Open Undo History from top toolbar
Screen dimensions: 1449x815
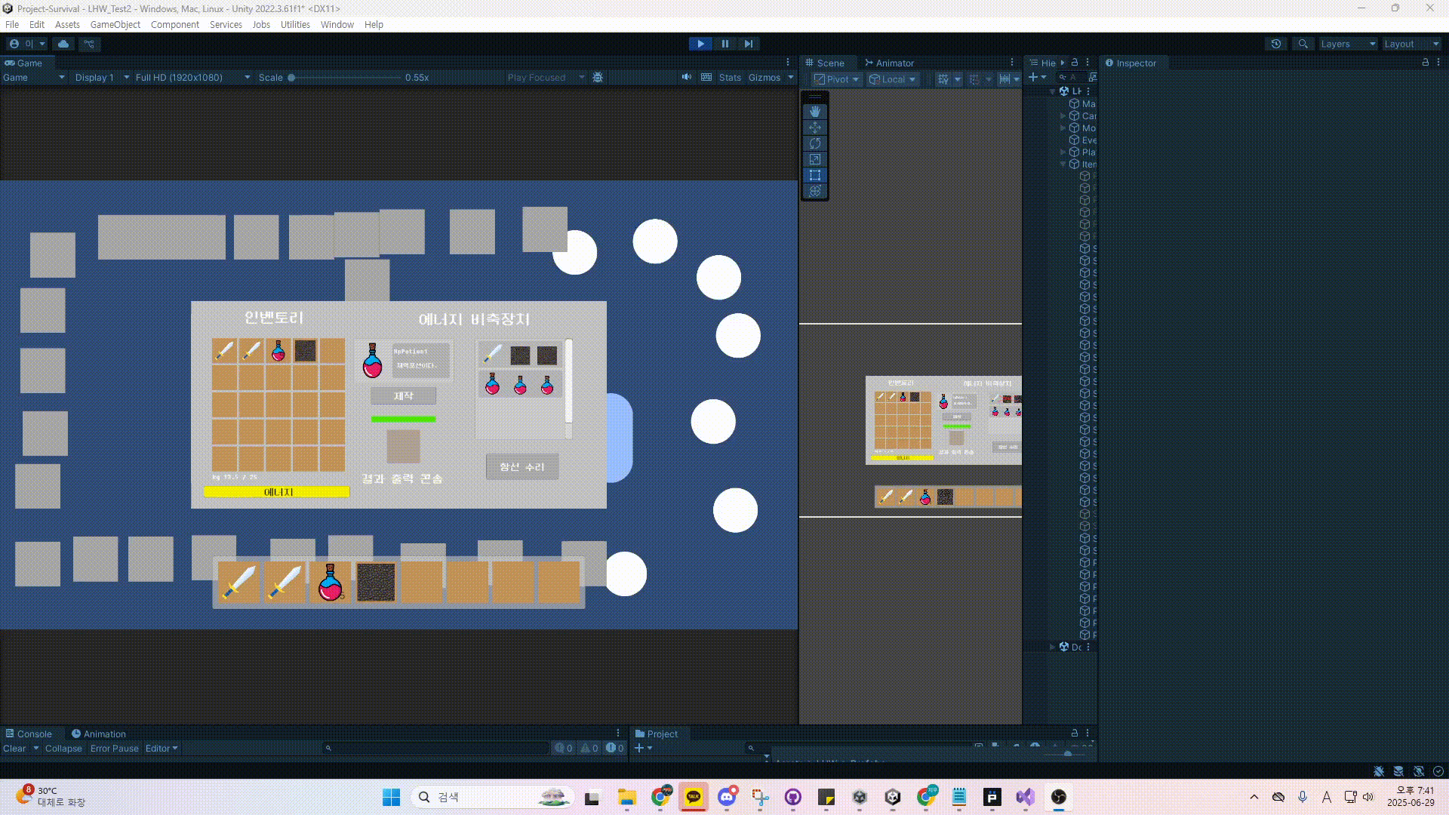[x=1275, y=44]
